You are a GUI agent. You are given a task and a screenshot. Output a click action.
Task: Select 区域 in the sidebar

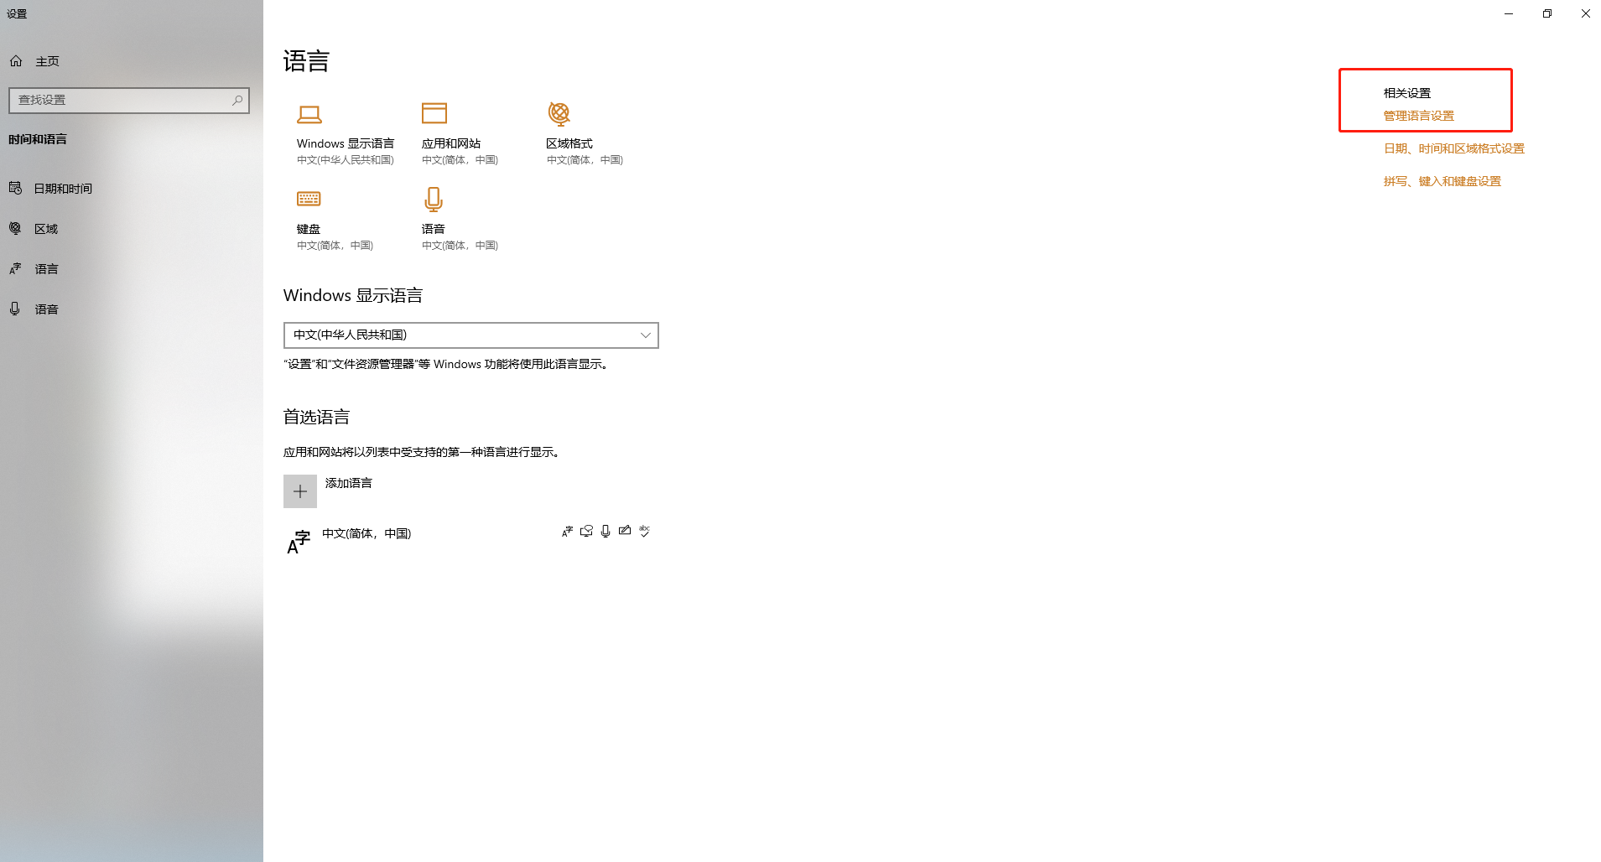(x=46, y=229)
